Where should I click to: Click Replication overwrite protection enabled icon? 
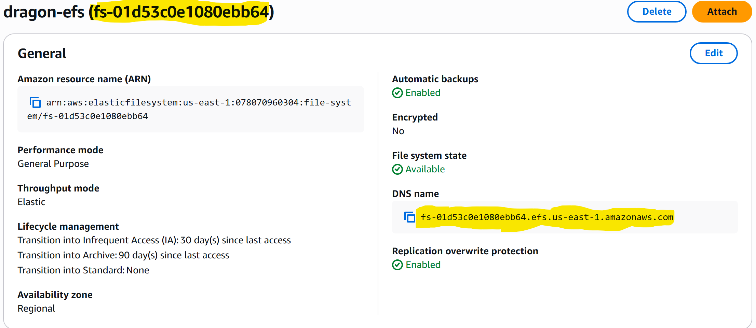click(397, 265)
